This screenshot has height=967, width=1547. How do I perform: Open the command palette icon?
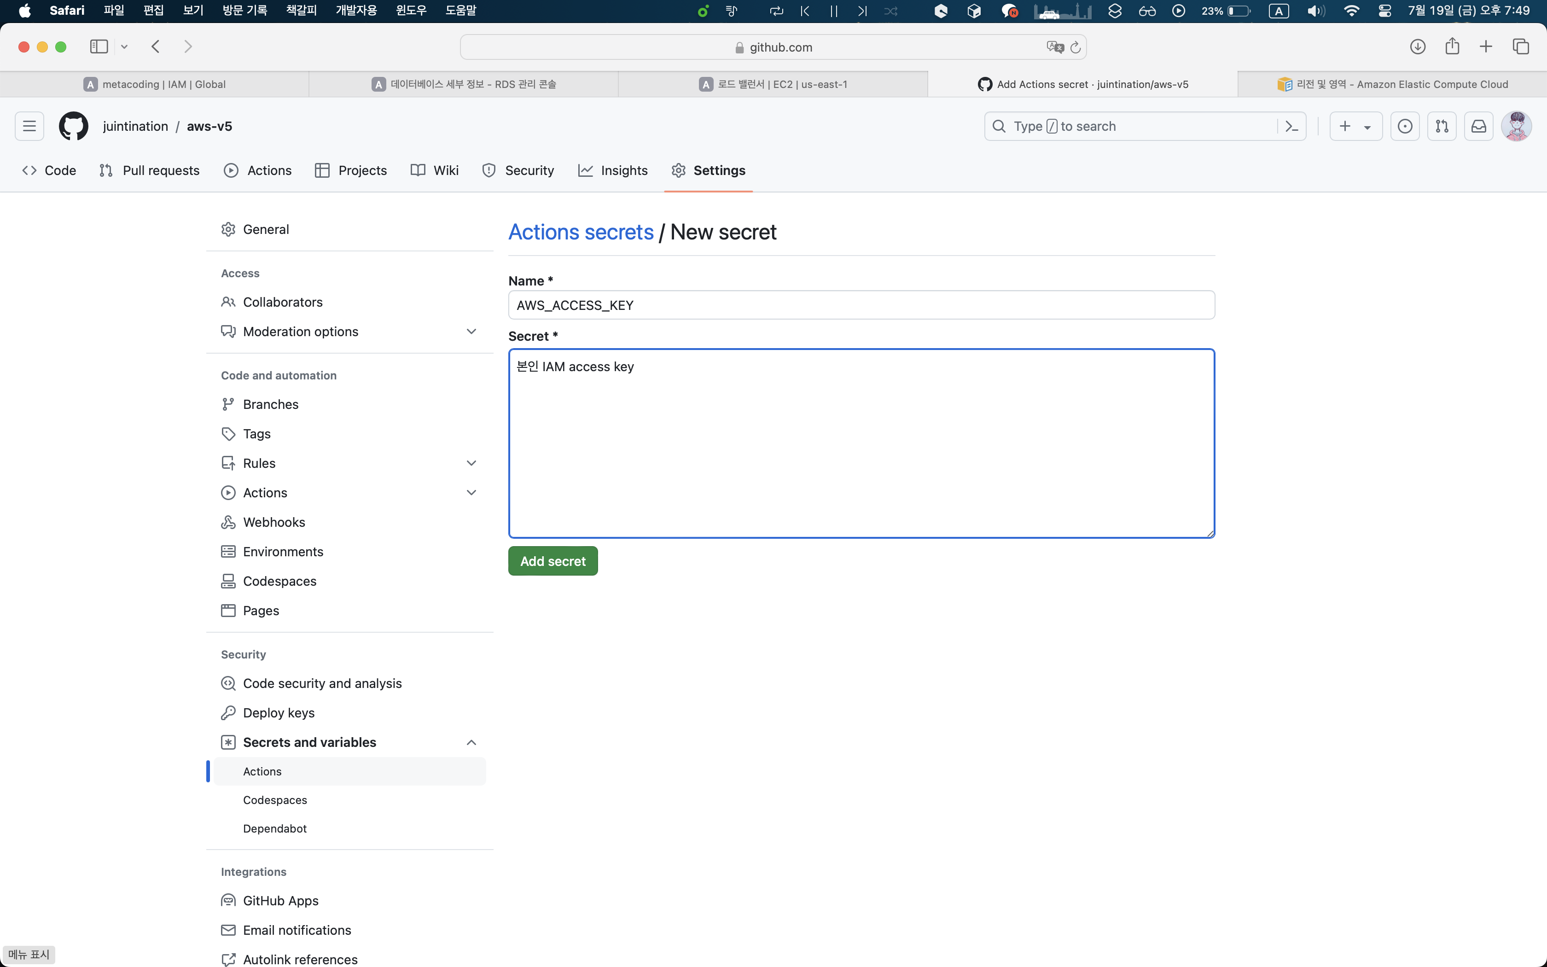[1291, 126]
